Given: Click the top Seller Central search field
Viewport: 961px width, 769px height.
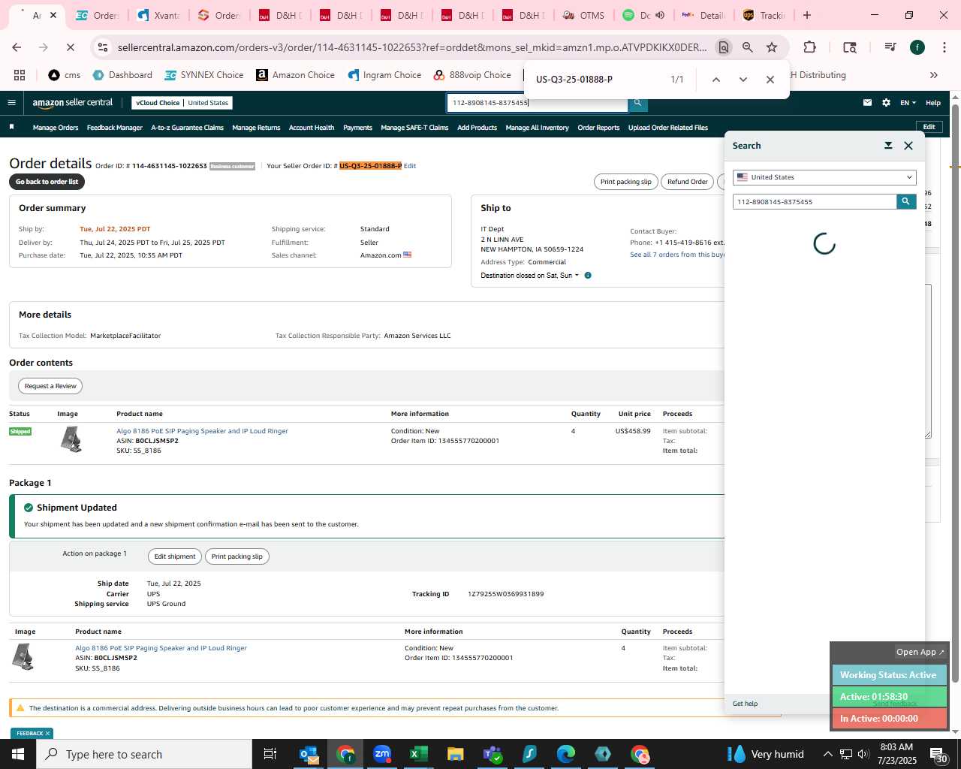Looking at the screenshot, I should click(x=537, y=103).
